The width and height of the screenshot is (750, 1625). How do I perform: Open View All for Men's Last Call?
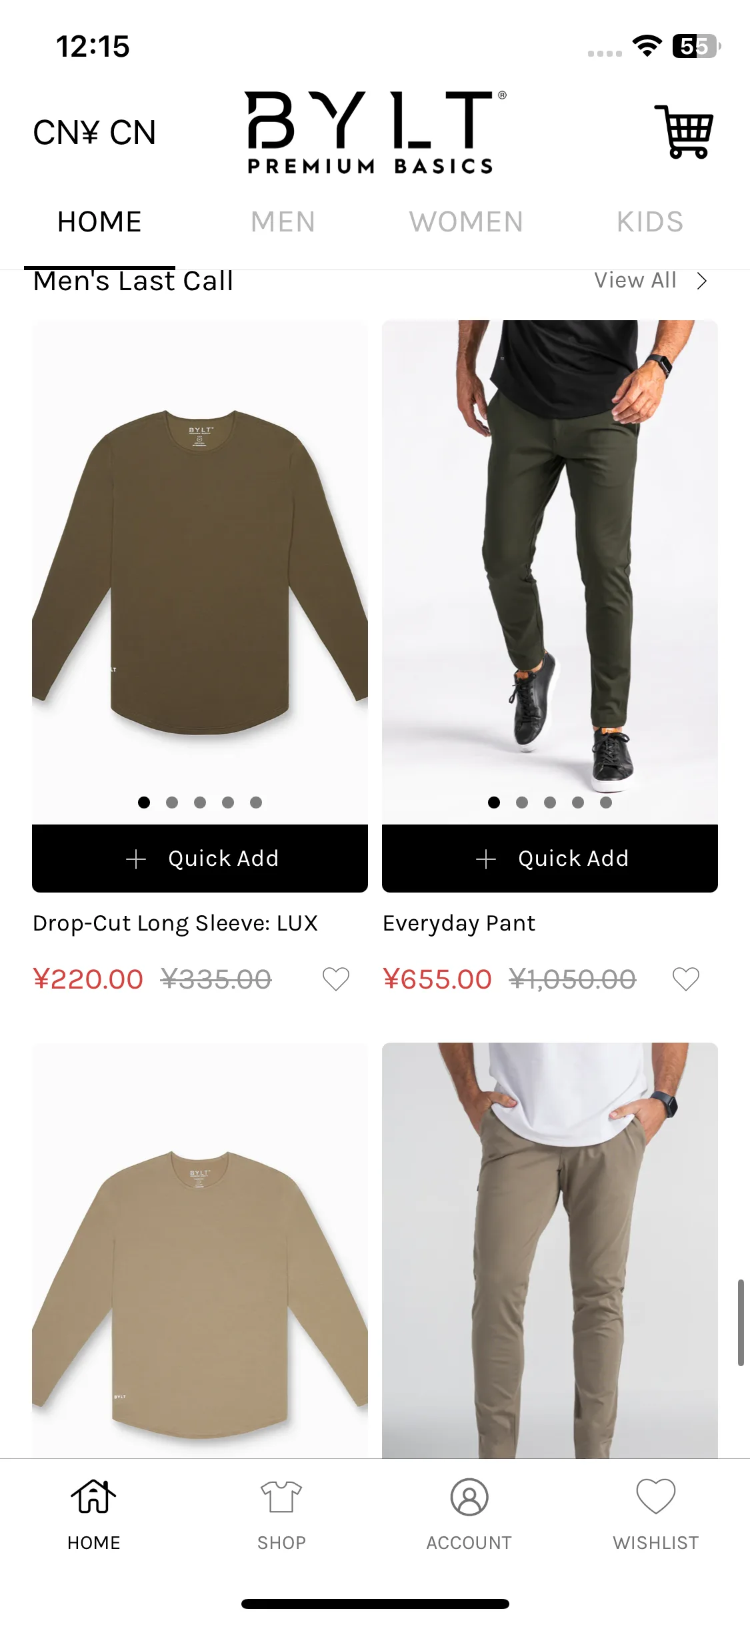[x=635, y=280]
